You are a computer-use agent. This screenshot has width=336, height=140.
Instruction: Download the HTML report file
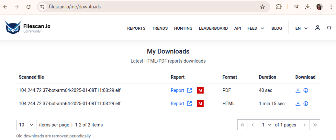click(x=298, y=104)
